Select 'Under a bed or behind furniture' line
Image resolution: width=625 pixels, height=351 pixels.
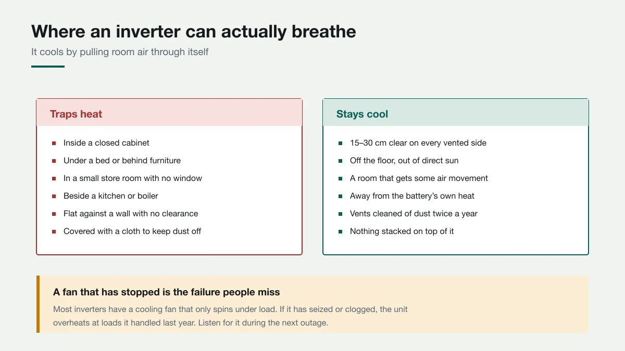coord(122,161)
